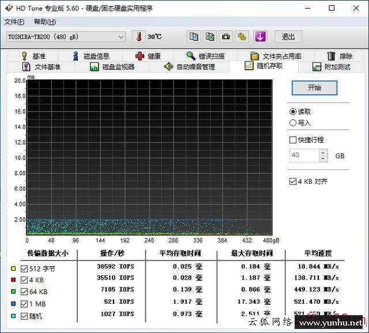Switch to the 错误扫描 tab
The width and height of the screenshot is (369, 333).
(x=205, y=56)
